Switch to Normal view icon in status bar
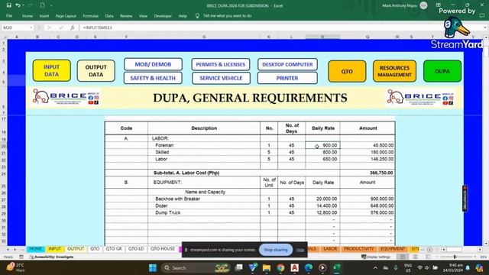 click(x=403, y=257)
